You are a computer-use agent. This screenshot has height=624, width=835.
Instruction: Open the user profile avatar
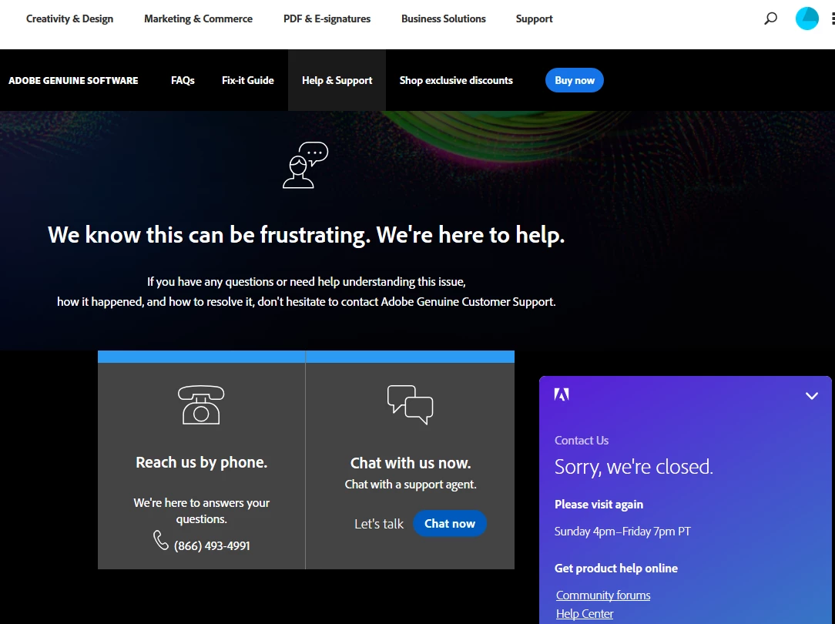pos(806,18)
